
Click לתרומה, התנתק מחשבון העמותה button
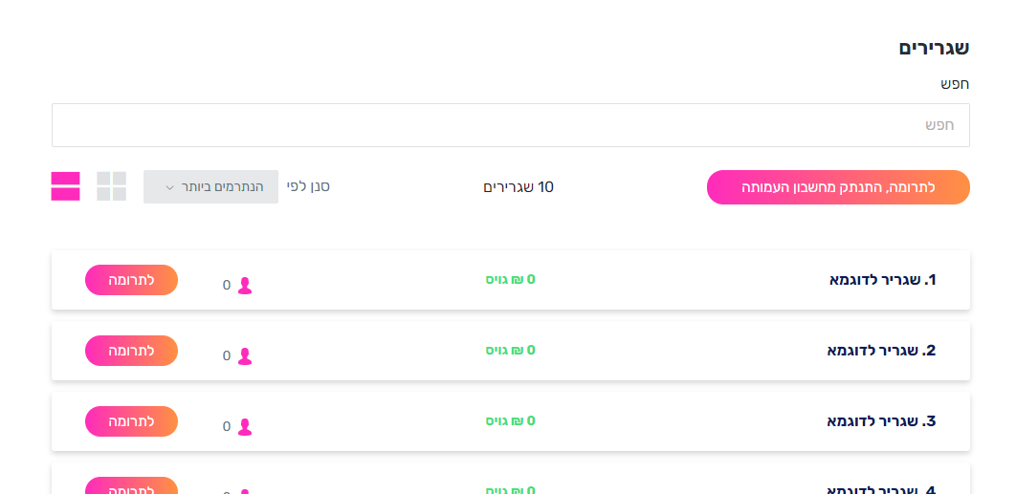[x=838, y=188]
